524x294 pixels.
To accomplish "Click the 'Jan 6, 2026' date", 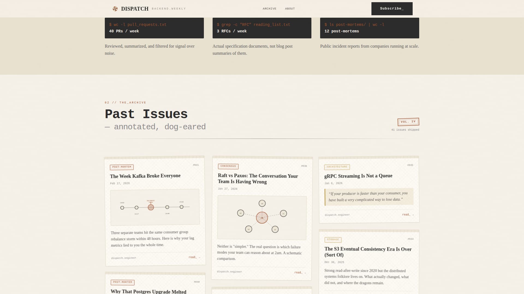I will (x=333, y=183).
